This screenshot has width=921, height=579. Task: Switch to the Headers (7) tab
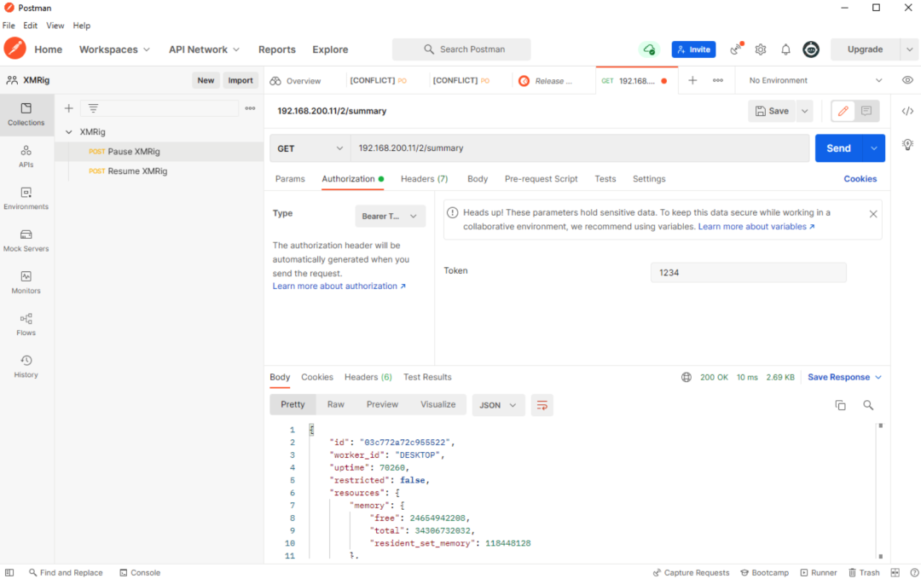tap(424, 179)
